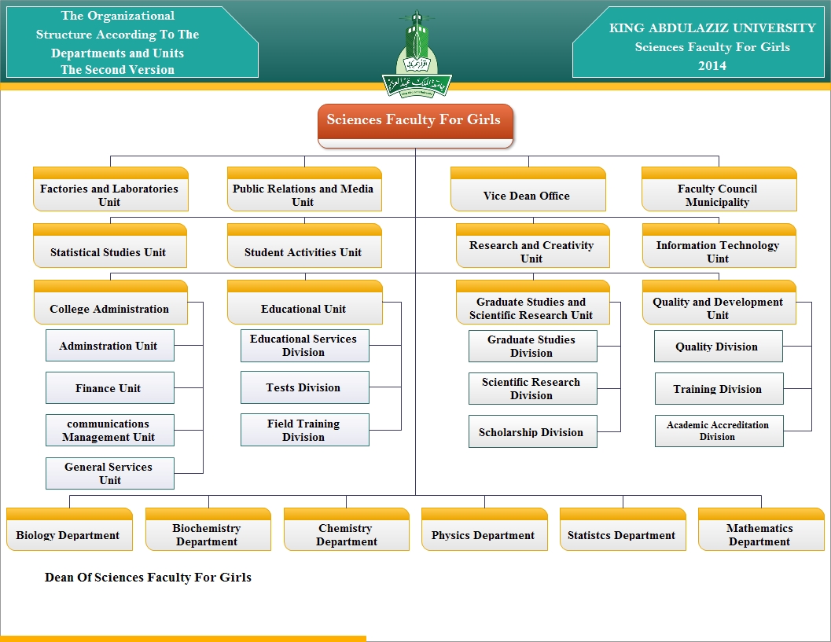Click the Statistcs Department box
The width and height of the screenshot is (831, 642).
(623, 529)
